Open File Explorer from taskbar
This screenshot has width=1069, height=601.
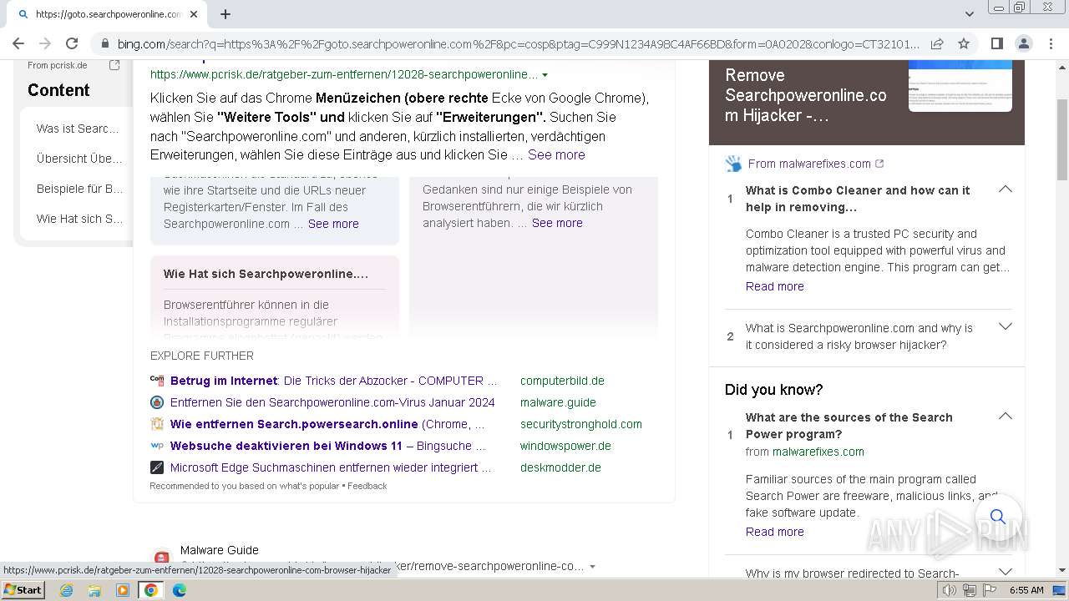(94, 590)
